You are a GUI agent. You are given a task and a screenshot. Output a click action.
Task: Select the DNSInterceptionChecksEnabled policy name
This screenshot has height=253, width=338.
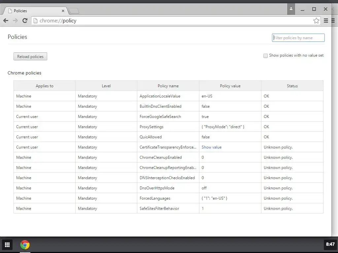point(167,178)
